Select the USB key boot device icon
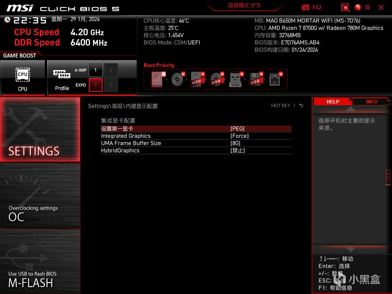This screenshot has width=392, height=294. 236,79
